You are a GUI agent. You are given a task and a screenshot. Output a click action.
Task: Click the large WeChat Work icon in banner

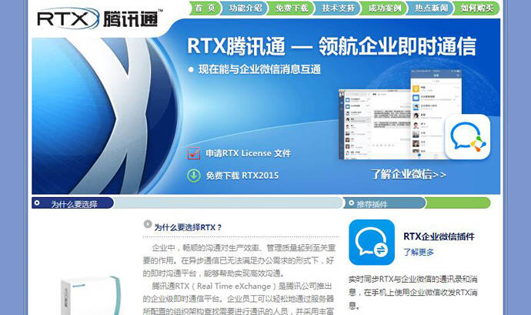pos(466,137)
